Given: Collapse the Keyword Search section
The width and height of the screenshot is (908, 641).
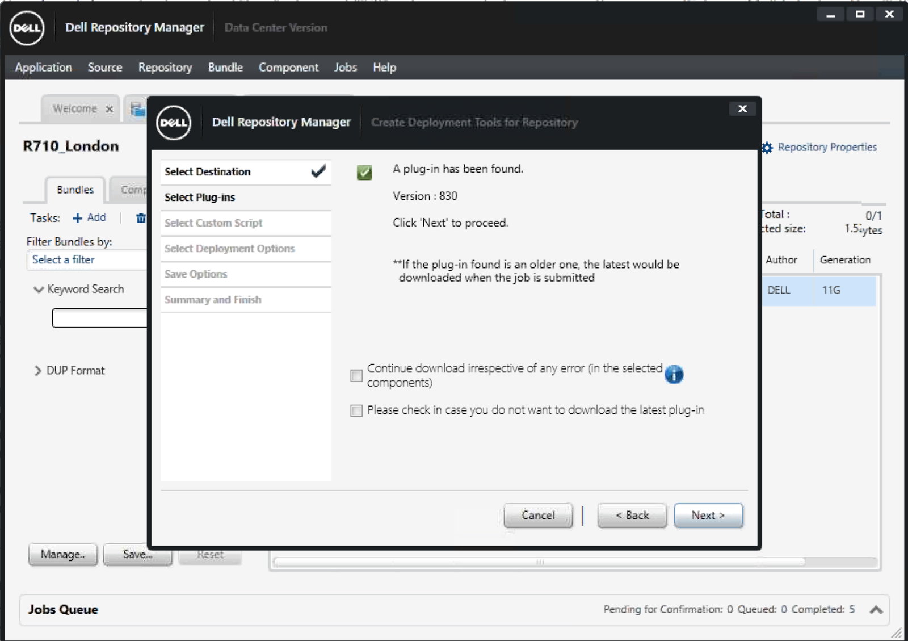Looking at the screenshot, I should point(38,289).
